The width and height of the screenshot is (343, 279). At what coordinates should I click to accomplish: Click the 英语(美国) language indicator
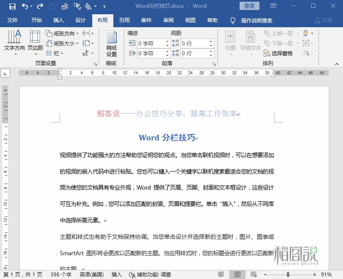click(92, 275)
